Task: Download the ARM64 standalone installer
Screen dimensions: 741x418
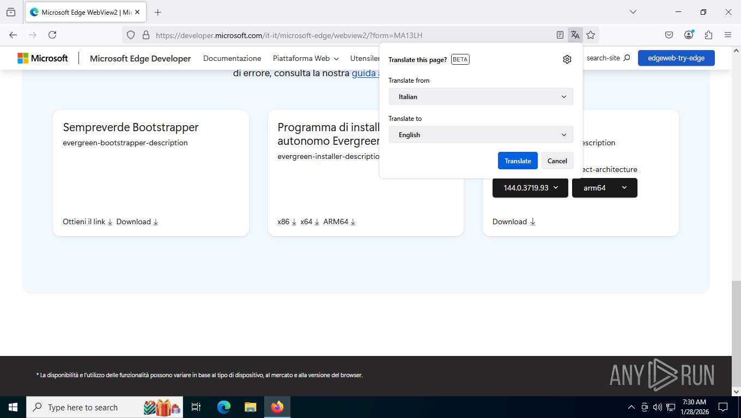Action: pyautogui.click(x=339, y=222)
